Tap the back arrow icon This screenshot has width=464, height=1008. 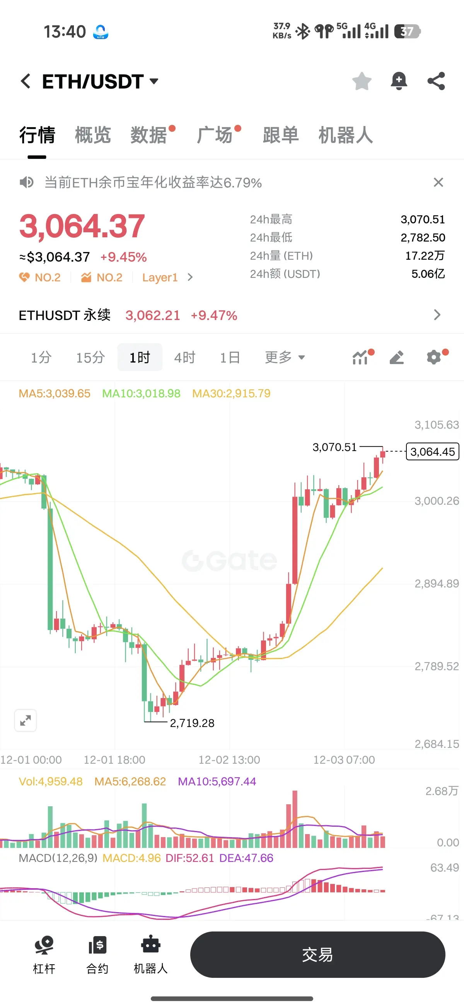click(x=26, y=82)
